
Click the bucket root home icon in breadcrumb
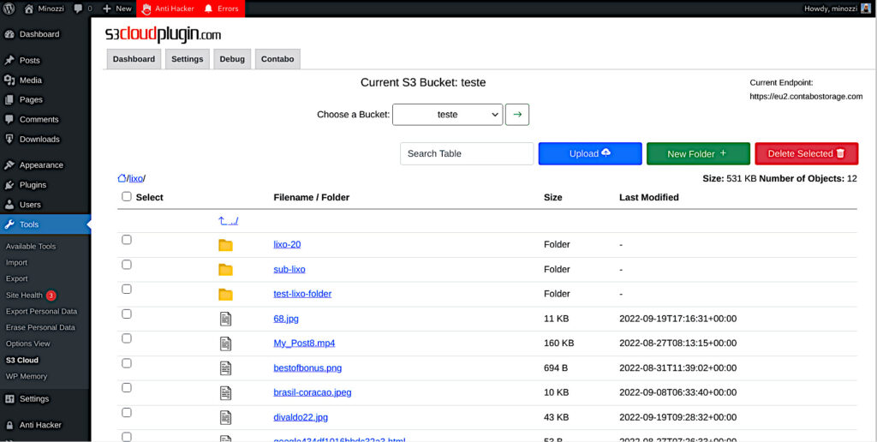click(122, 178)
